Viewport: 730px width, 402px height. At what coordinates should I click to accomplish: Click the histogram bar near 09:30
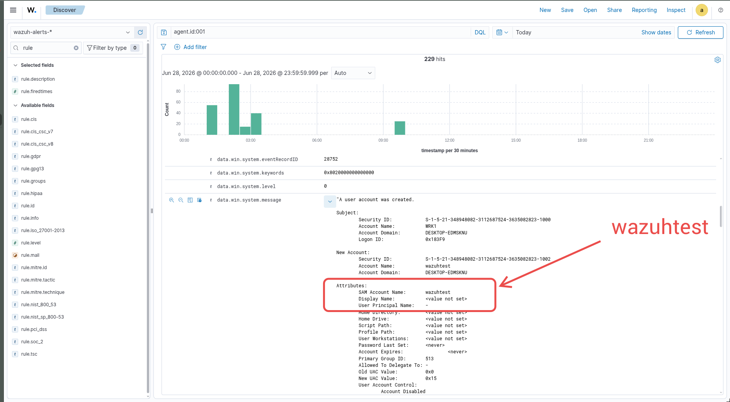(x=400, y=128)
